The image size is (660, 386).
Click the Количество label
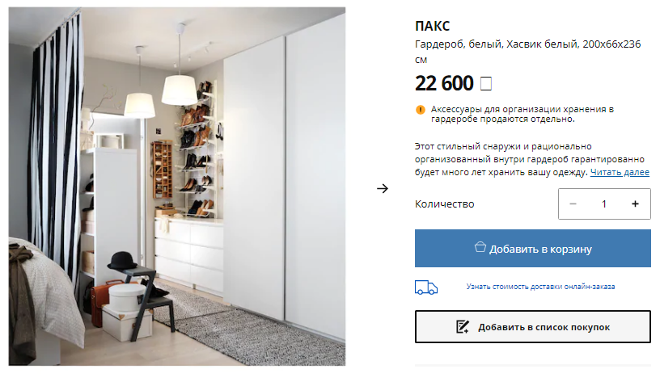click(x=445, y=204)
